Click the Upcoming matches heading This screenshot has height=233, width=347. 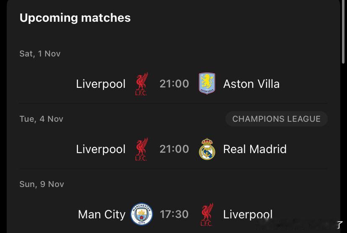(x=75, y=18)
